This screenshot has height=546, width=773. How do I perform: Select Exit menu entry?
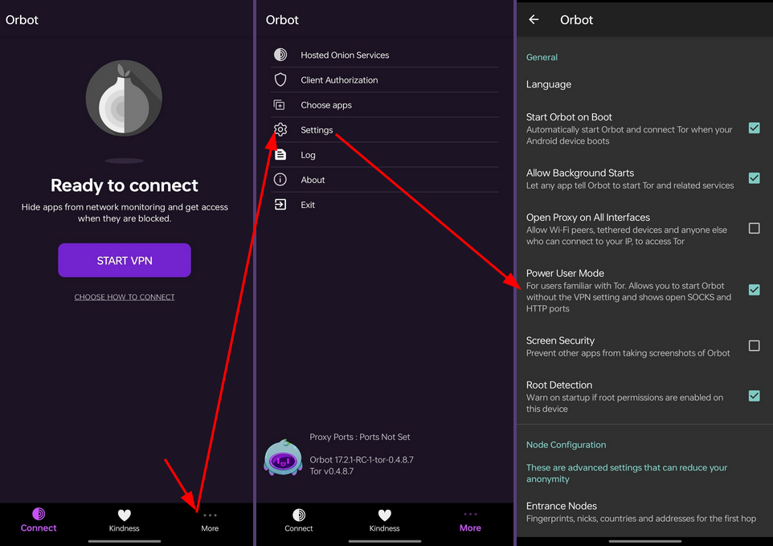pyautogui.click(x=385, y=205)
